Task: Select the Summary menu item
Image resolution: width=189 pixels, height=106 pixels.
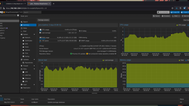Action: pos(28,25)
